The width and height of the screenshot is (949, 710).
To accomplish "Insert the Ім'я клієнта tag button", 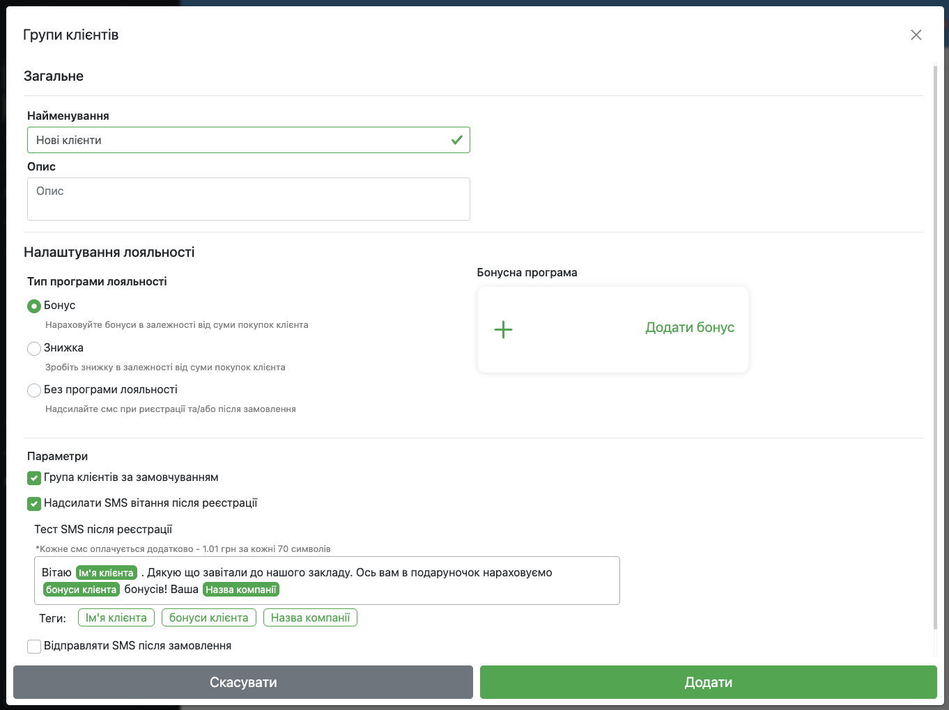I will (116, 618).
